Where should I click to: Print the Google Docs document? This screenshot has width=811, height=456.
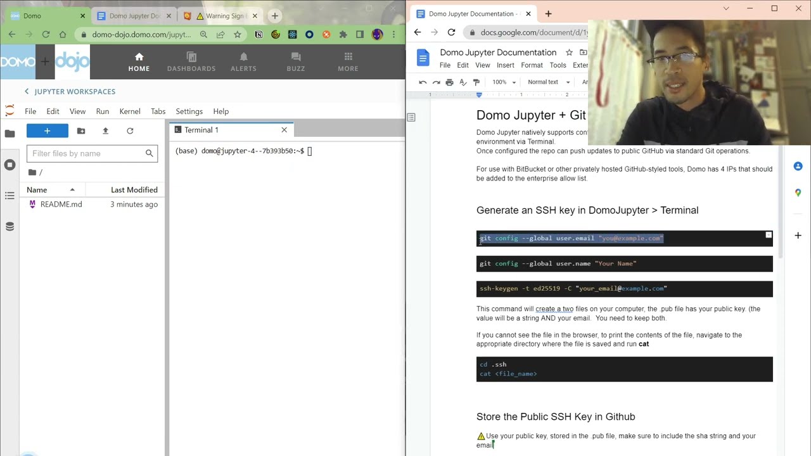tap(449, 82)
